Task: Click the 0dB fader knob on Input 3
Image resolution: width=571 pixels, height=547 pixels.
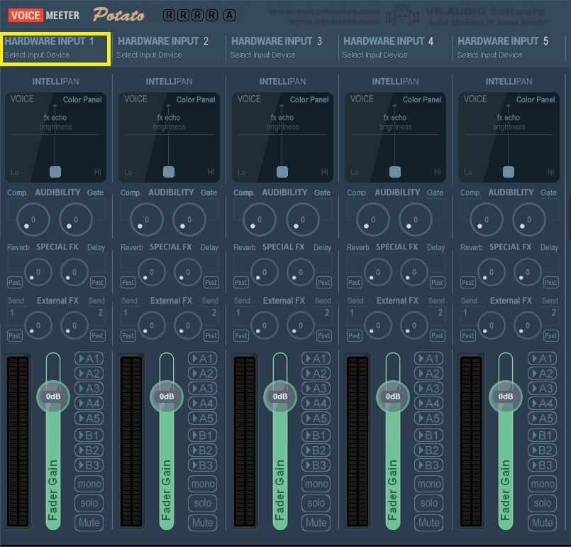Action: click(280, 397)
